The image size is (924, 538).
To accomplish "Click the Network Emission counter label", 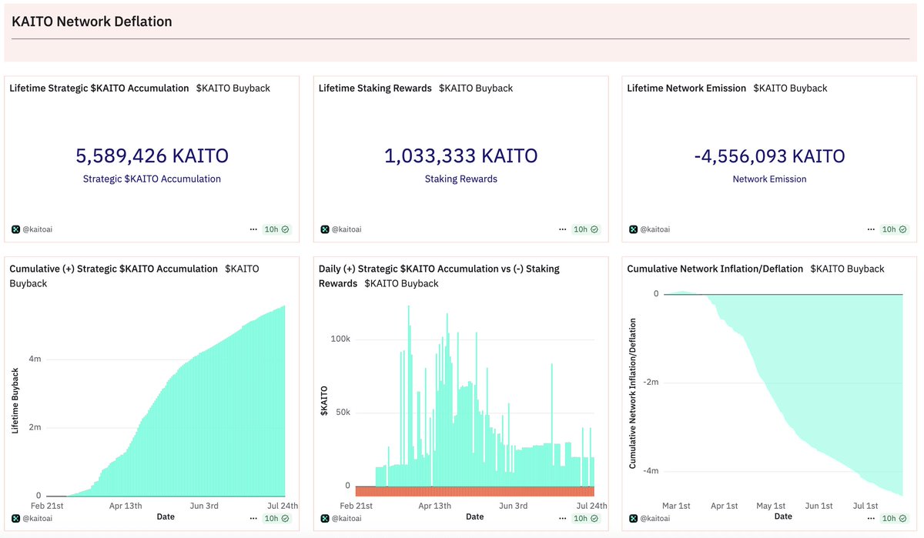I will pyautogui.click(x=770, y=179).
